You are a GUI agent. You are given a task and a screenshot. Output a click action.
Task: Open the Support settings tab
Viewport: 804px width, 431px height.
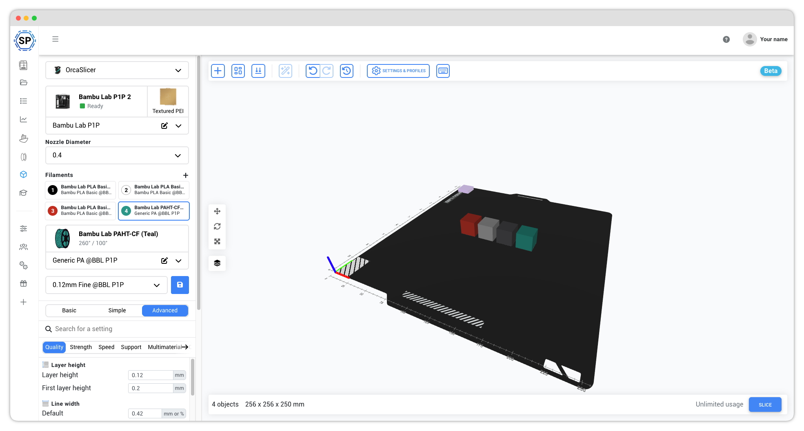(x=131, y=347)
